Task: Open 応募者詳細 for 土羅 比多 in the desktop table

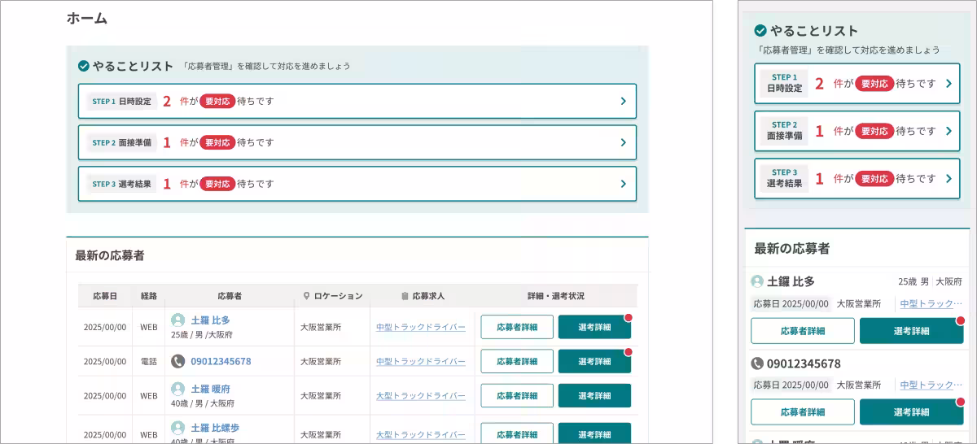Action: click(517, 327)
